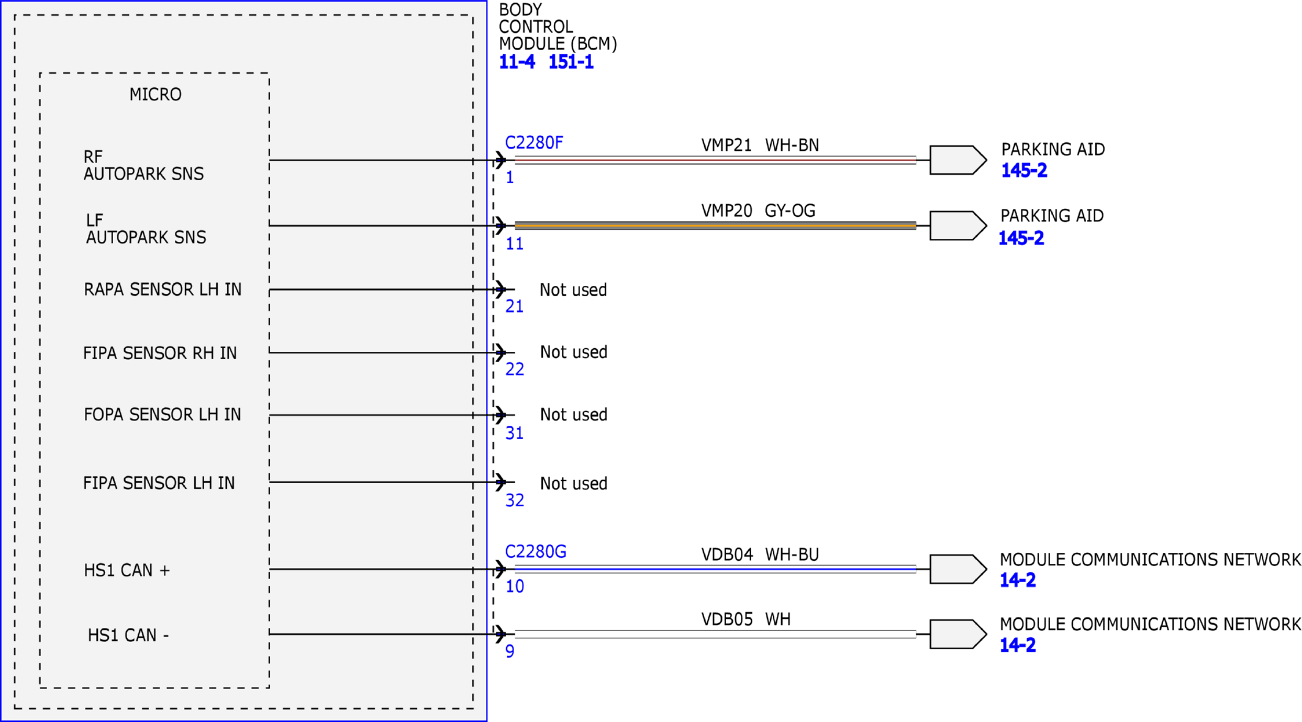1302x722 pixels.
Task: Click connector terminal at pin 1
Action: click(501, 161)
